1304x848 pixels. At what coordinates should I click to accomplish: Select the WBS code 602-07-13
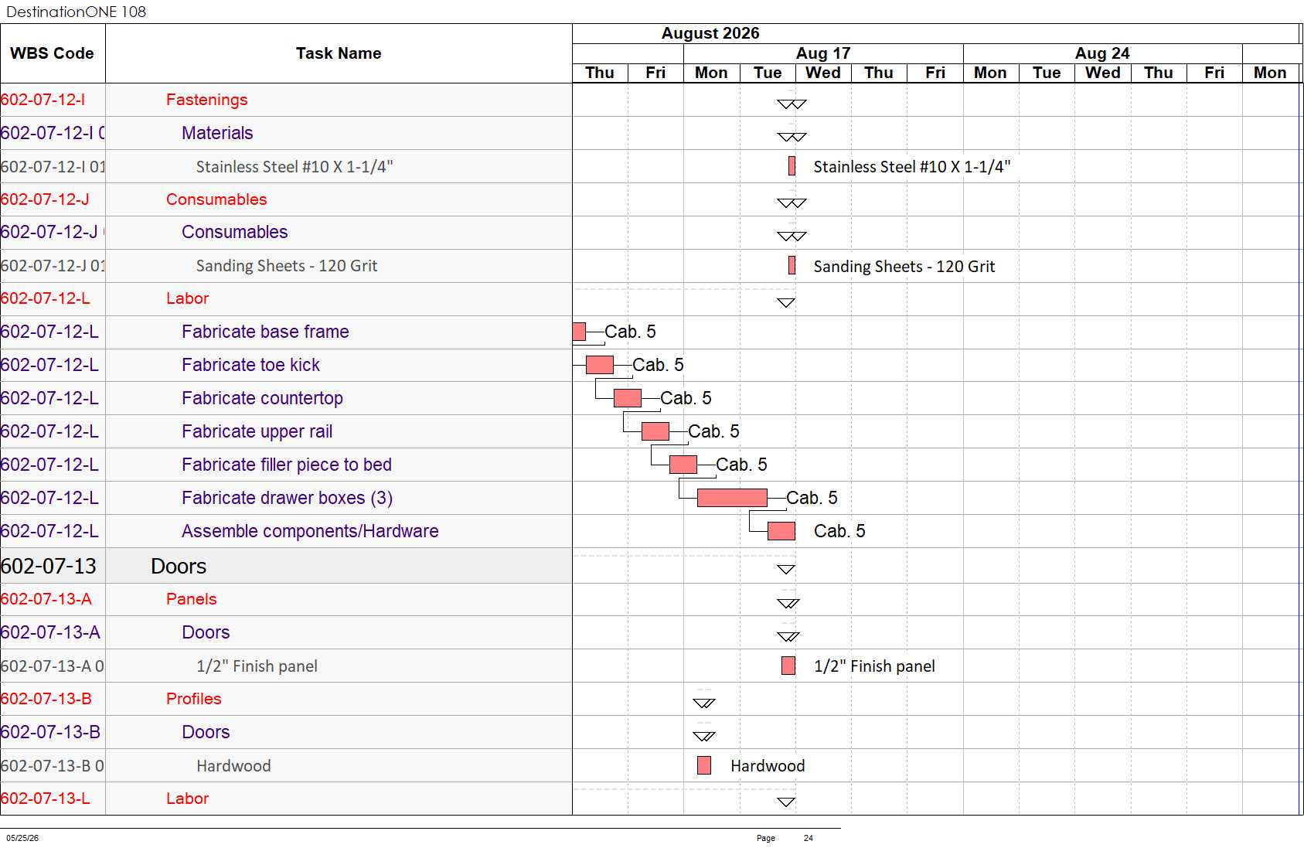(49, 567)
